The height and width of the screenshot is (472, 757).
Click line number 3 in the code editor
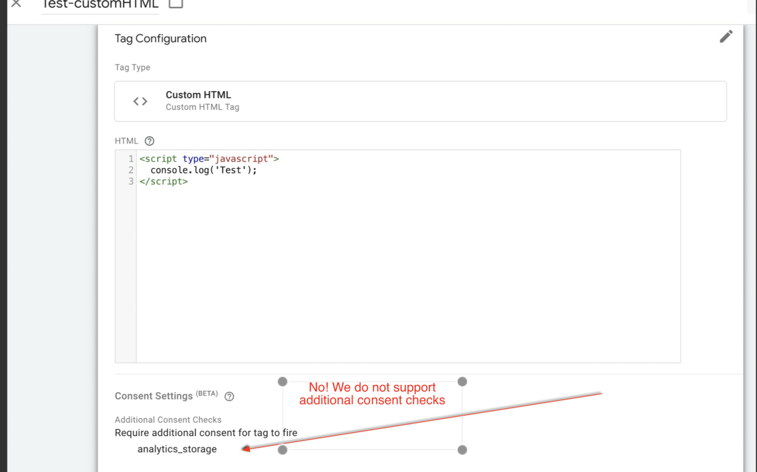pyautogui.click(x=131, y=181)
